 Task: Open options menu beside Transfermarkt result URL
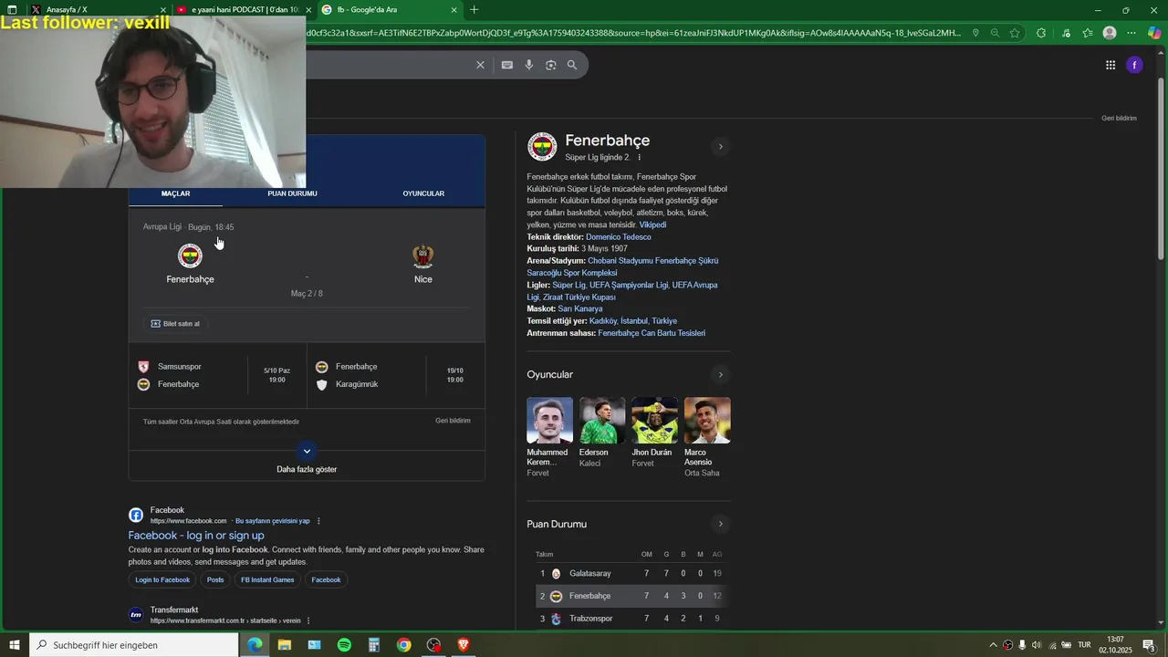[x=308, y=620]
